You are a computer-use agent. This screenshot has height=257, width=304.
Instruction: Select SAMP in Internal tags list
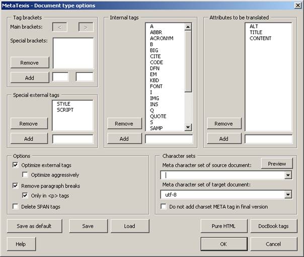(x=157, y=128)
